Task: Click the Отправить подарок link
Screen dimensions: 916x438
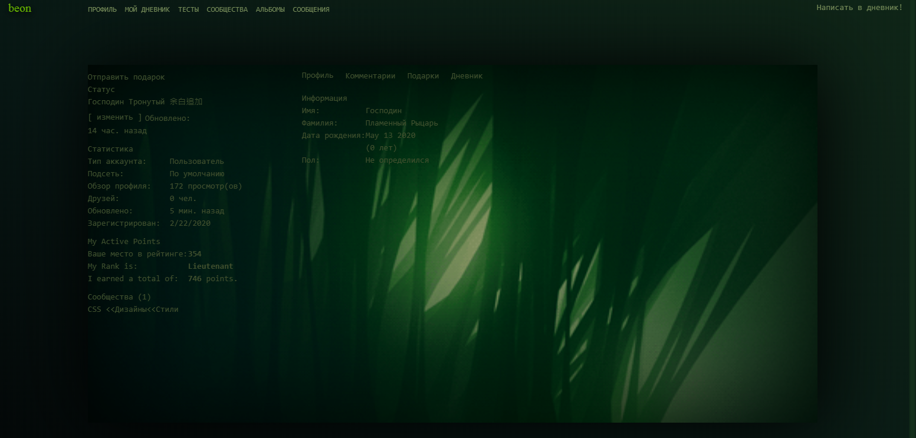Action: [126, 77]
